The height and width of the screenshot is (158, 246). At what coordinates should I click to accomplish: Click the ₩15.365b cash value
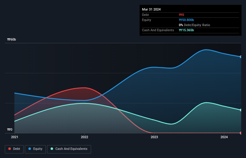point(186,30)
